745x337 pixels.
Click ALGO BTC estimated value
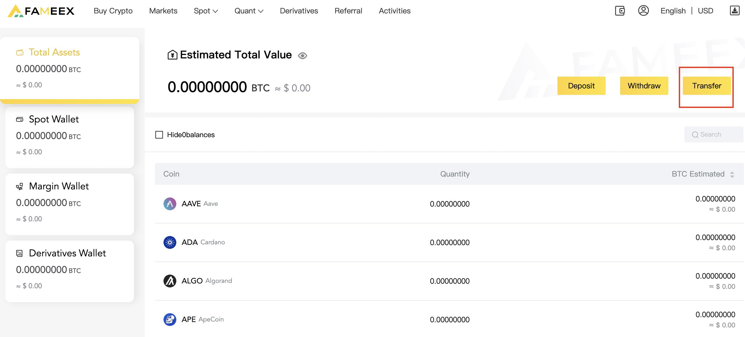point(715,276)
